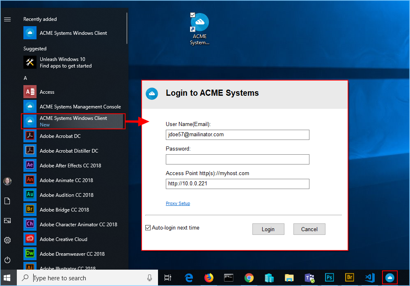The height and width of the screenshot is (286, 410).
Task: Click the Windows Start button
Action: point(7,278)
